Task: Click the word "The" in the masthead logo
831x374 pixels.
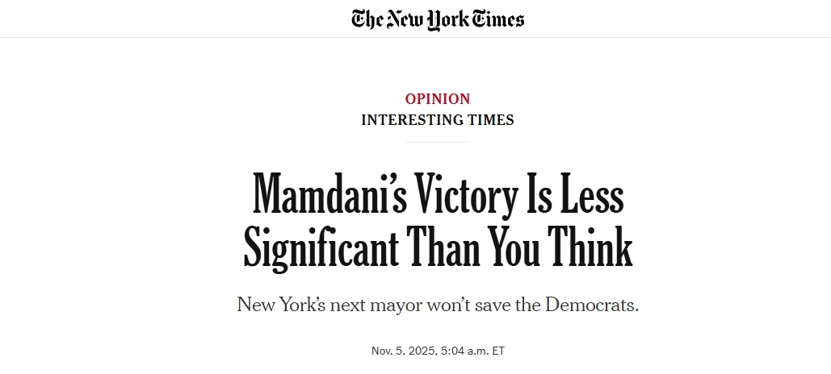Action: click(367, 19)
